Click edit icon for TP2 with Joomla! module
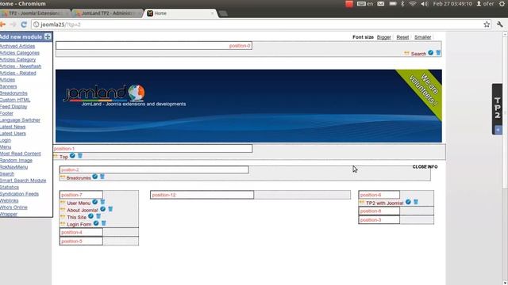508x285 pixels. tap(408, 202)
